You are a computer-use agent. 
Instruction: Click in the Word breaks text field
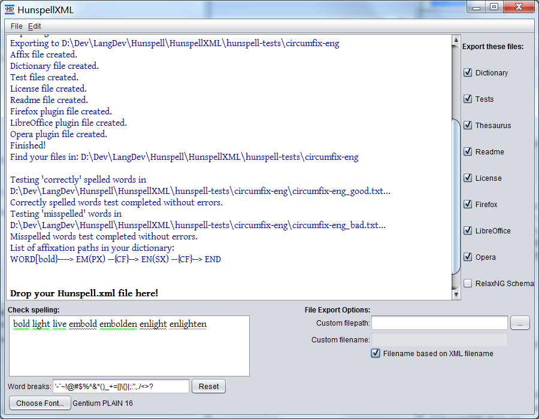click(x=120, y=386)
